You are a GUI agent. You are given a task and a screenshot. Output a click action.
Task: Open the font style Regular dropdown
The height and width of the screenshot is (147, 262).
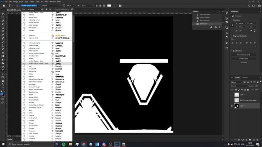click(51, 6)
